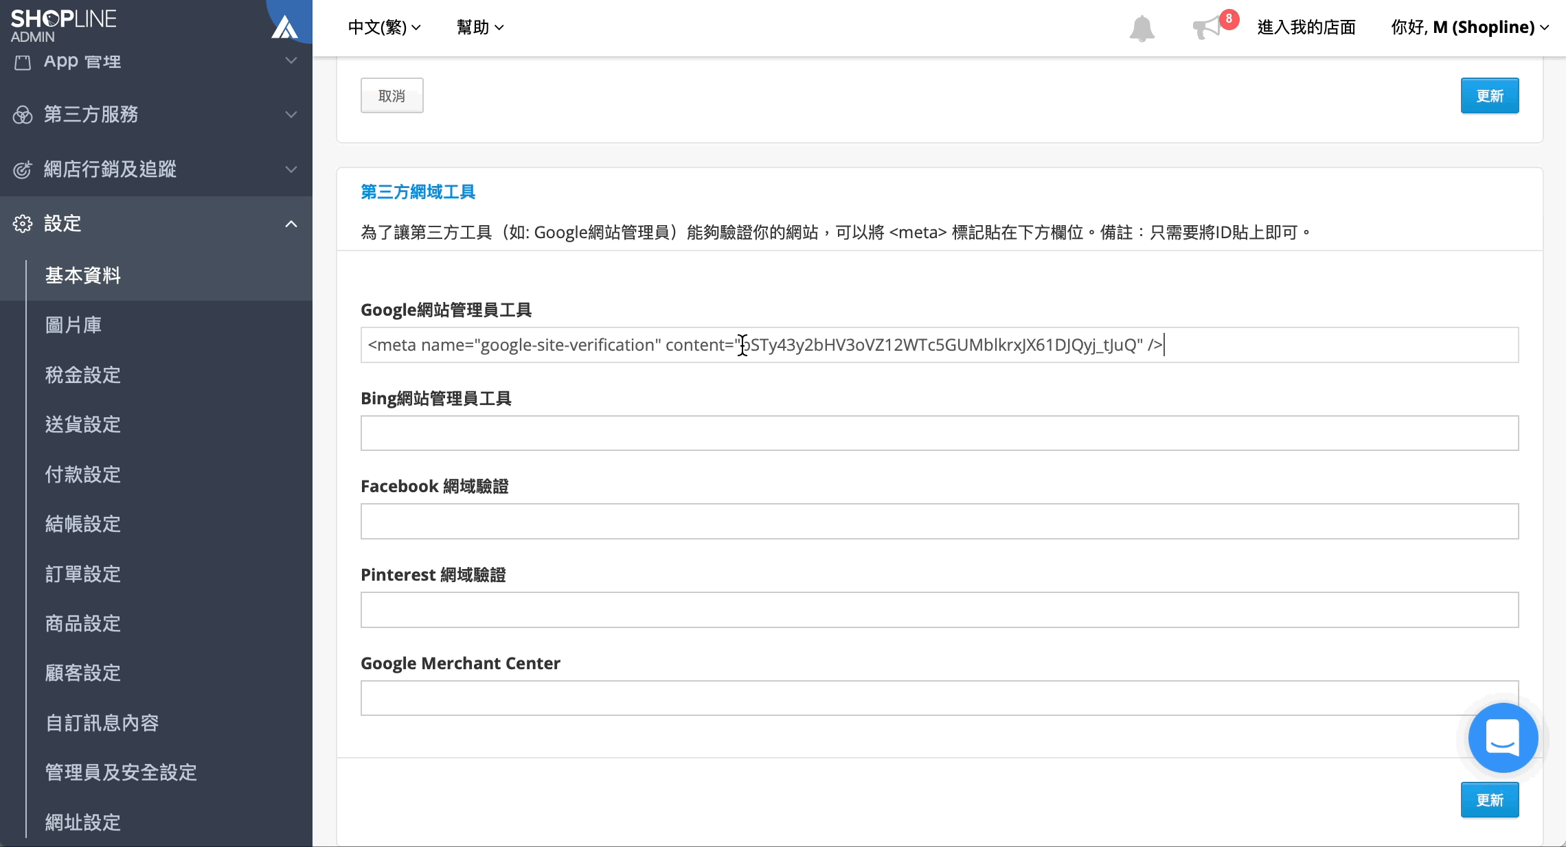Viewport: 1566px width, 847px height.
Task: Click the SHOPLINE ADMIN logo
Action: click(x=63, y=26)
